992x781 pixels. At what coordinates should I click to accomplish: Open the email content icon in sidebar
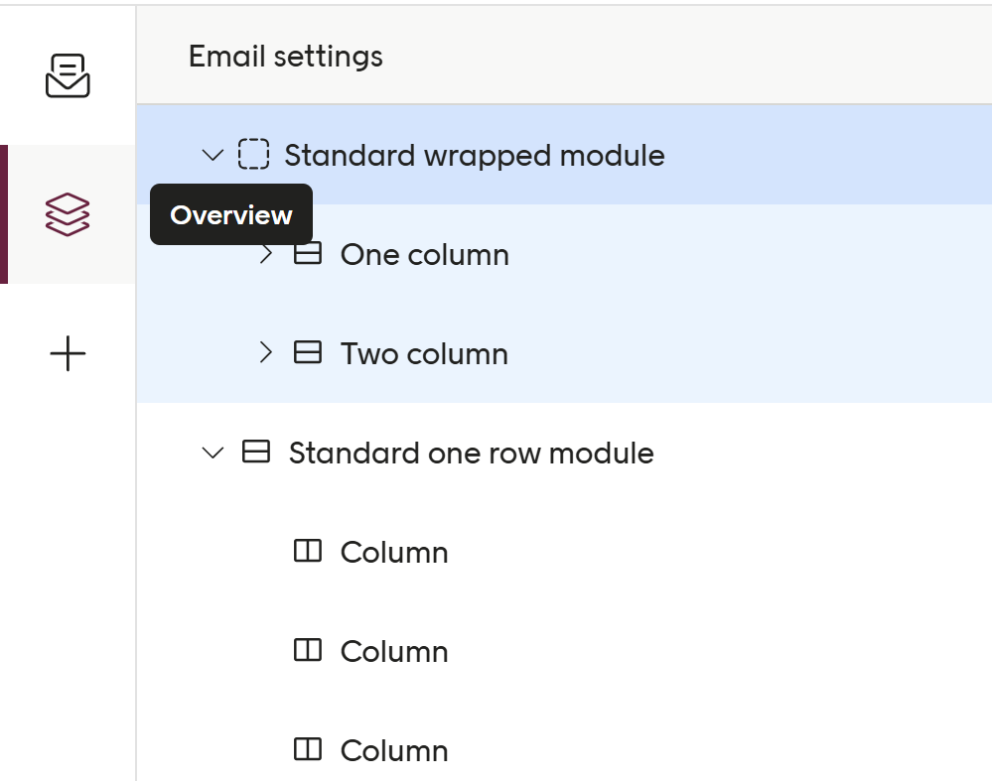pyautogui.click(x=68, y=74)
